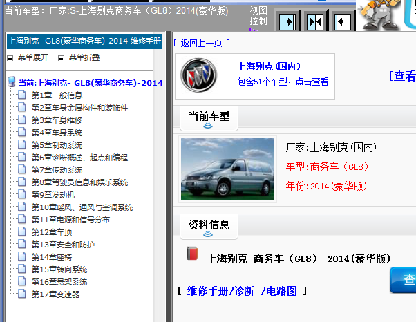Click the page icon for 第12章车顶

click(21, 231)
